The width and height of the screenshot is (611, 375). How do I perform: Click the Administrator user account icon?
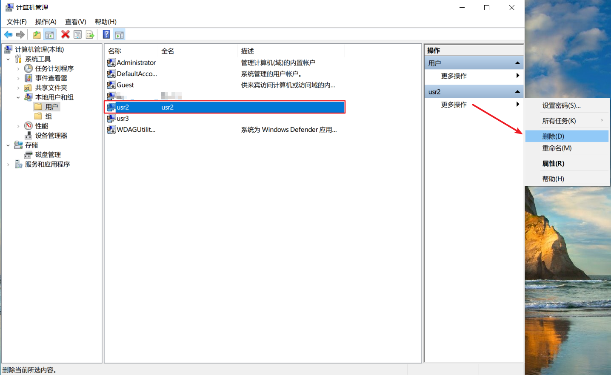click(111, 62)
